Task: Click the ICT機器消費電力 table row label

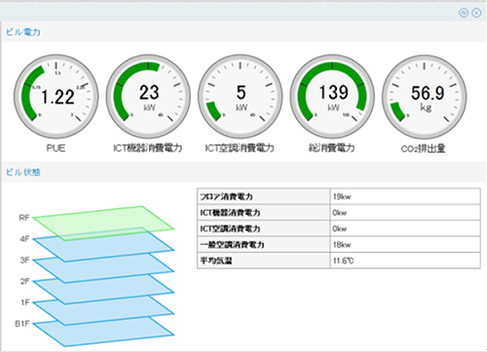Action: point(230,213)
